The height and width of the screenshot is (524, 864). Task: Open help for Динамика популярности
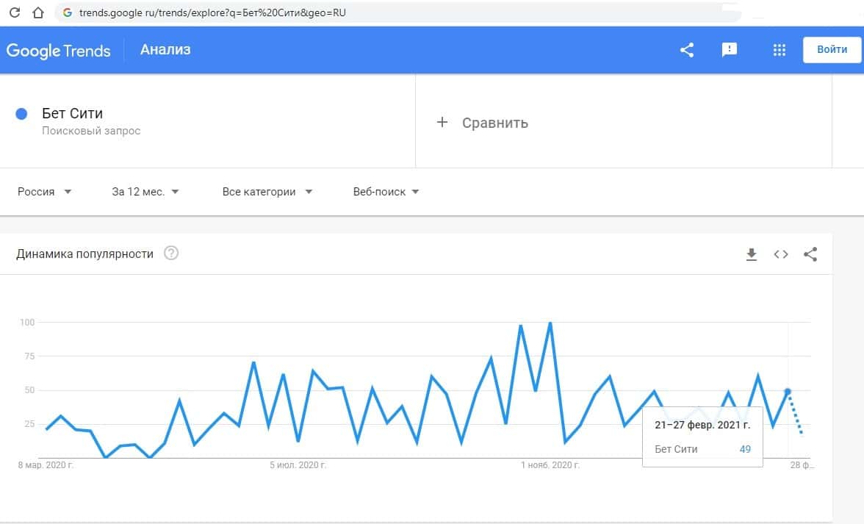(x=171, y=254)
